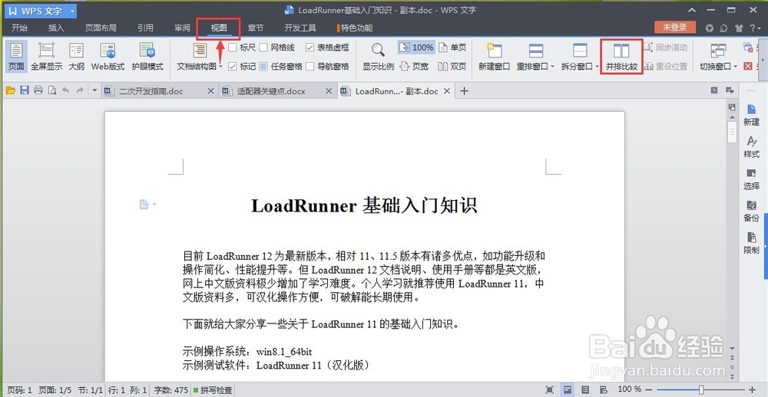
Task: Click the 未登录 login button
Action: 674,28
